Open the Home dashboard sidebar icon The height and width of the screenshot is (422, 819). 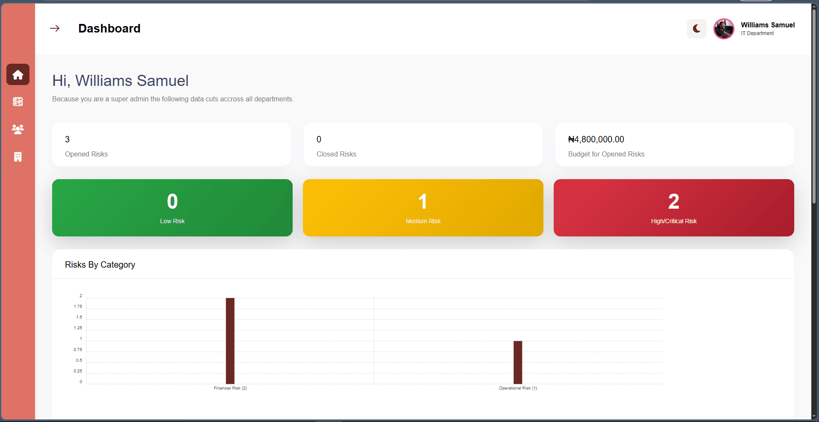pyautogui.click(x=18, y=74)
